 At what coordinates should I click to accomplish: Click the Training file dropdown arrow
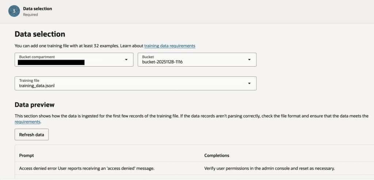(x=249, y=83)
